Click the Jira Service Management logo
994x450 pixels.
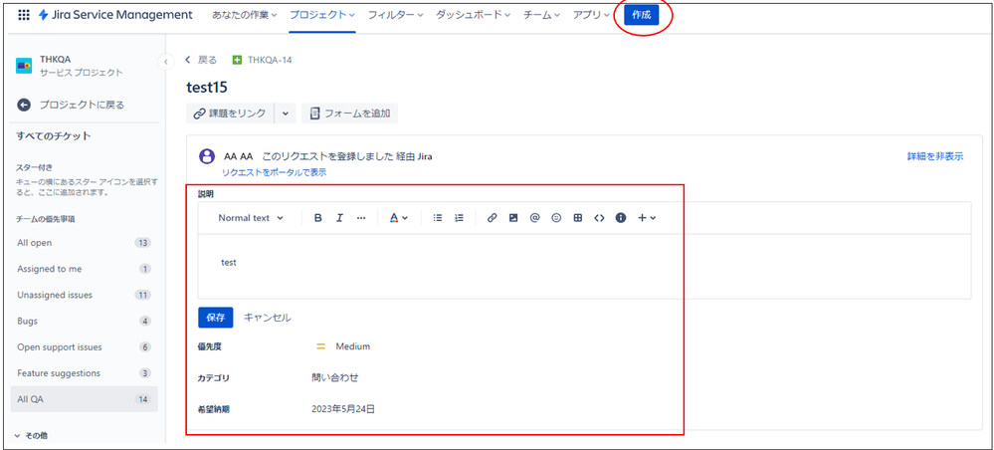coord(115,15)
